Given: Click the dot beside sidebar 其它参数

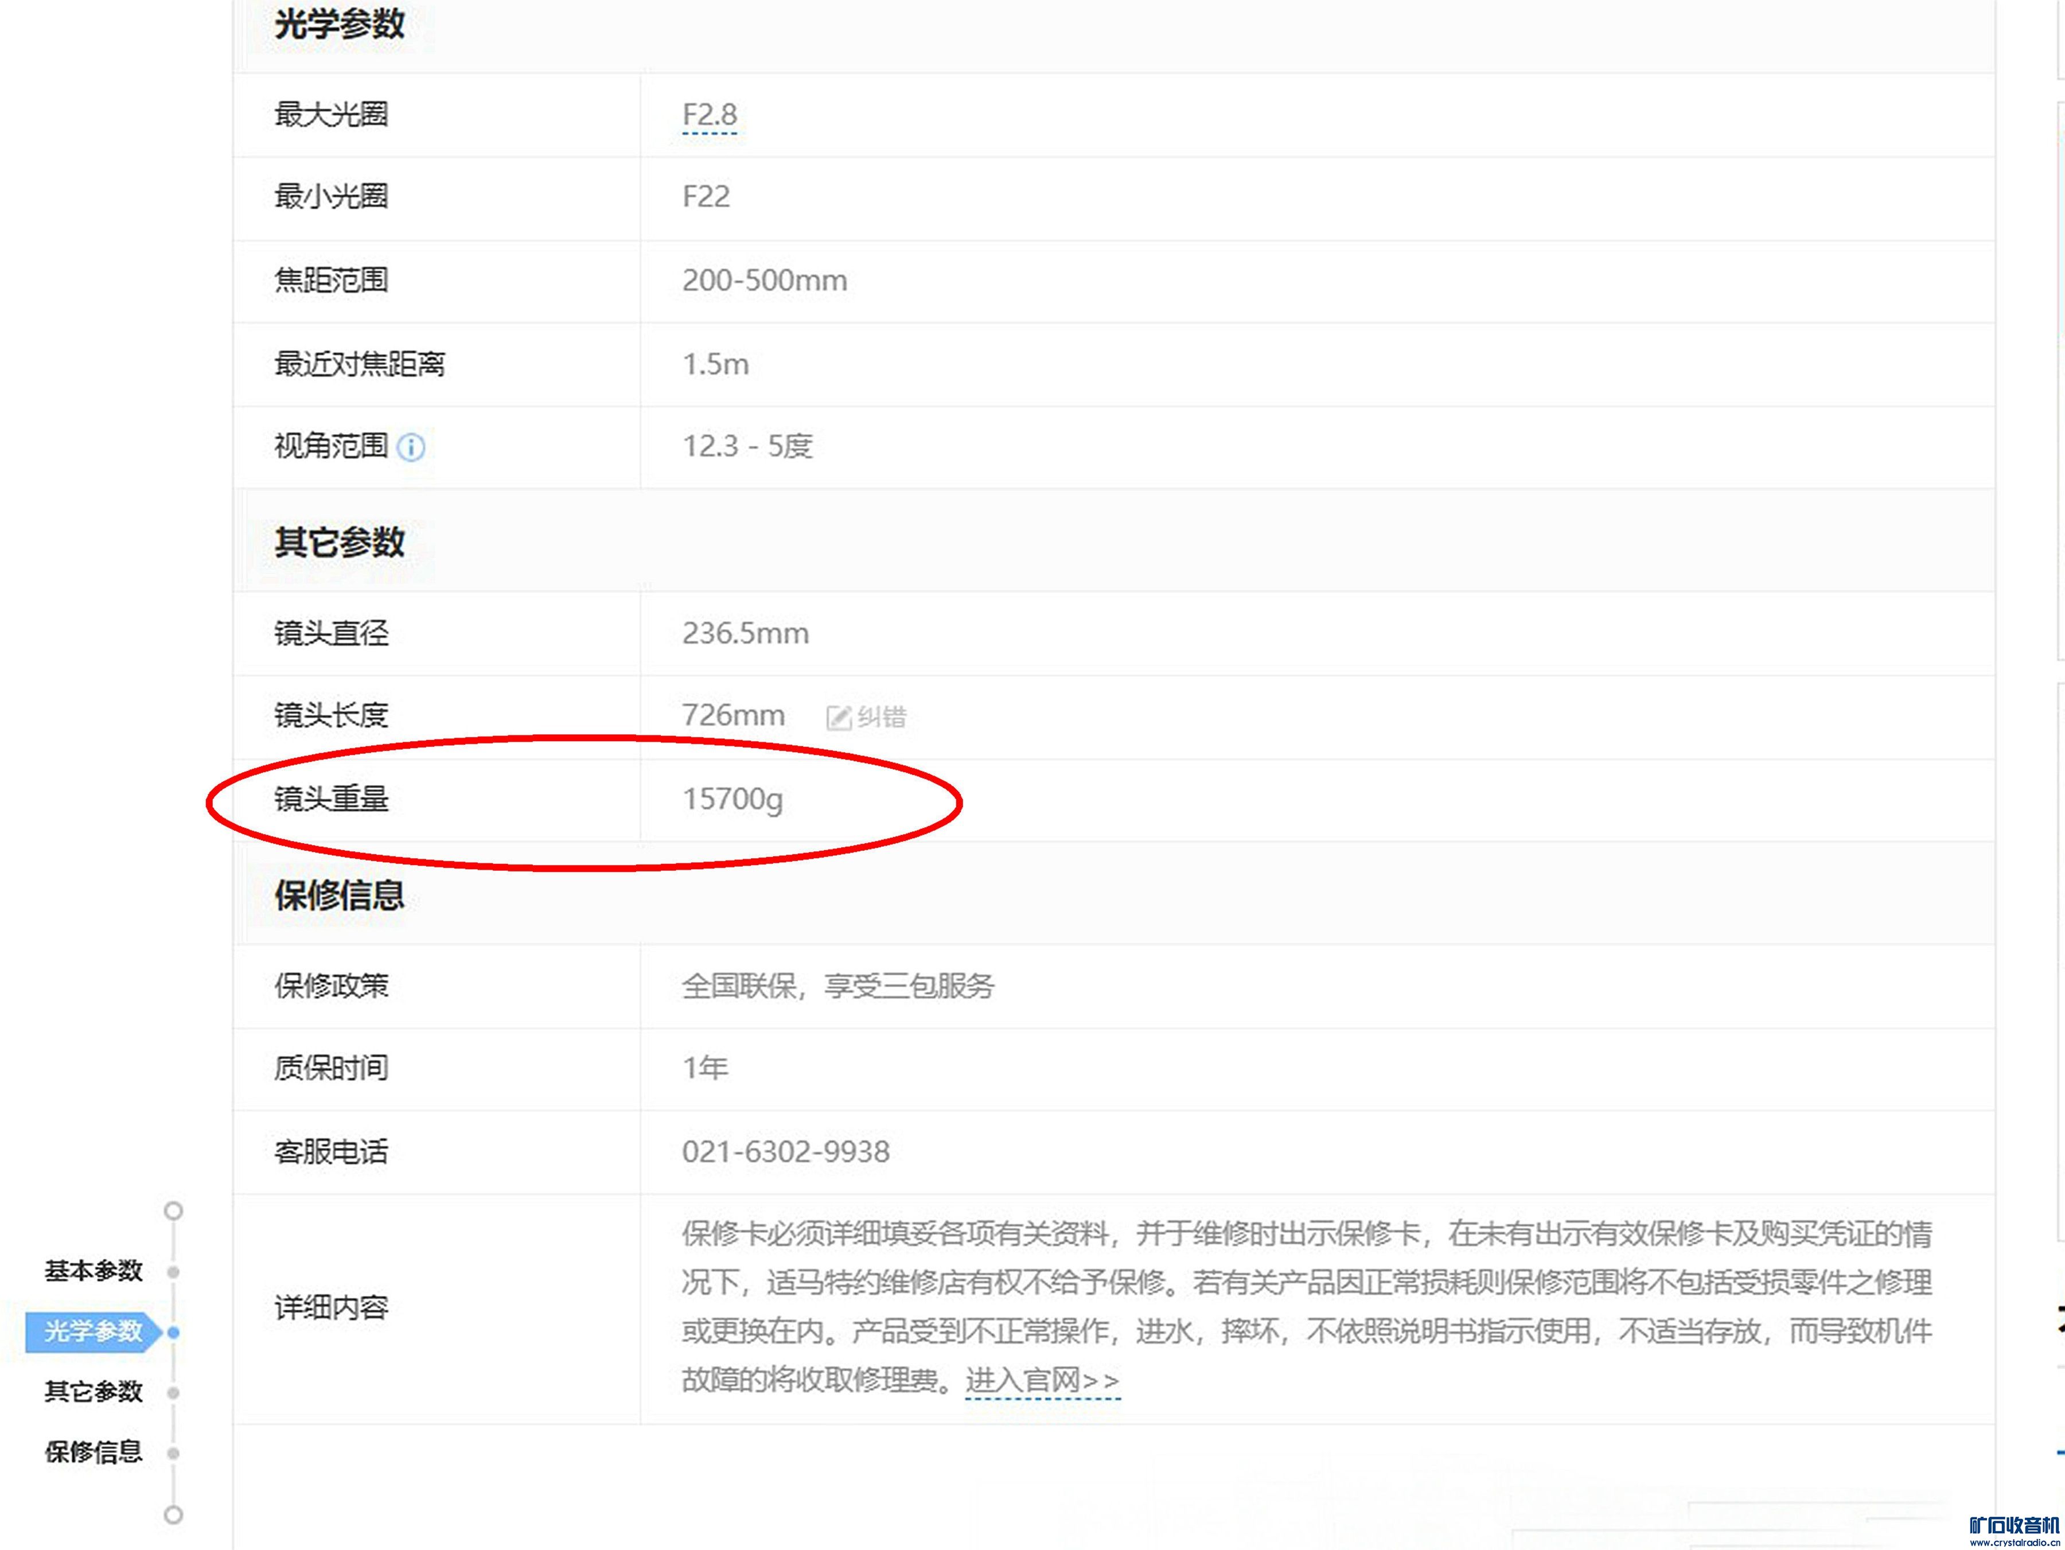Looking at the screenshot, I should click(x=173, y=1392).
